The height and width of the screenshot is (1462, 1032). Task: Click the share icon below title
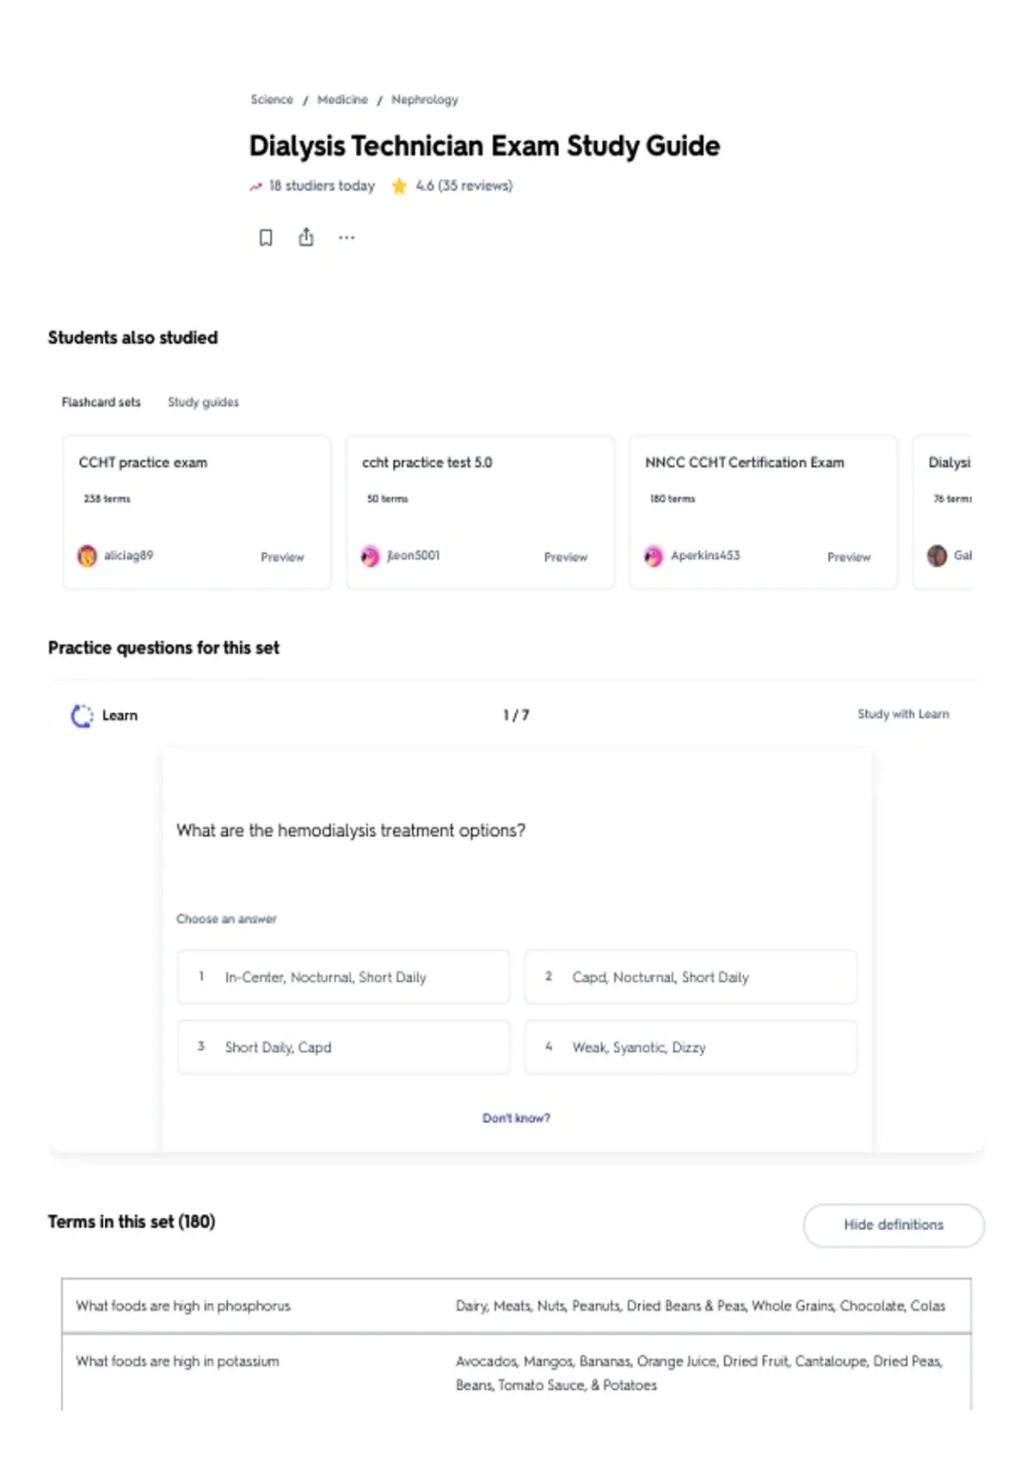[306, 237]
